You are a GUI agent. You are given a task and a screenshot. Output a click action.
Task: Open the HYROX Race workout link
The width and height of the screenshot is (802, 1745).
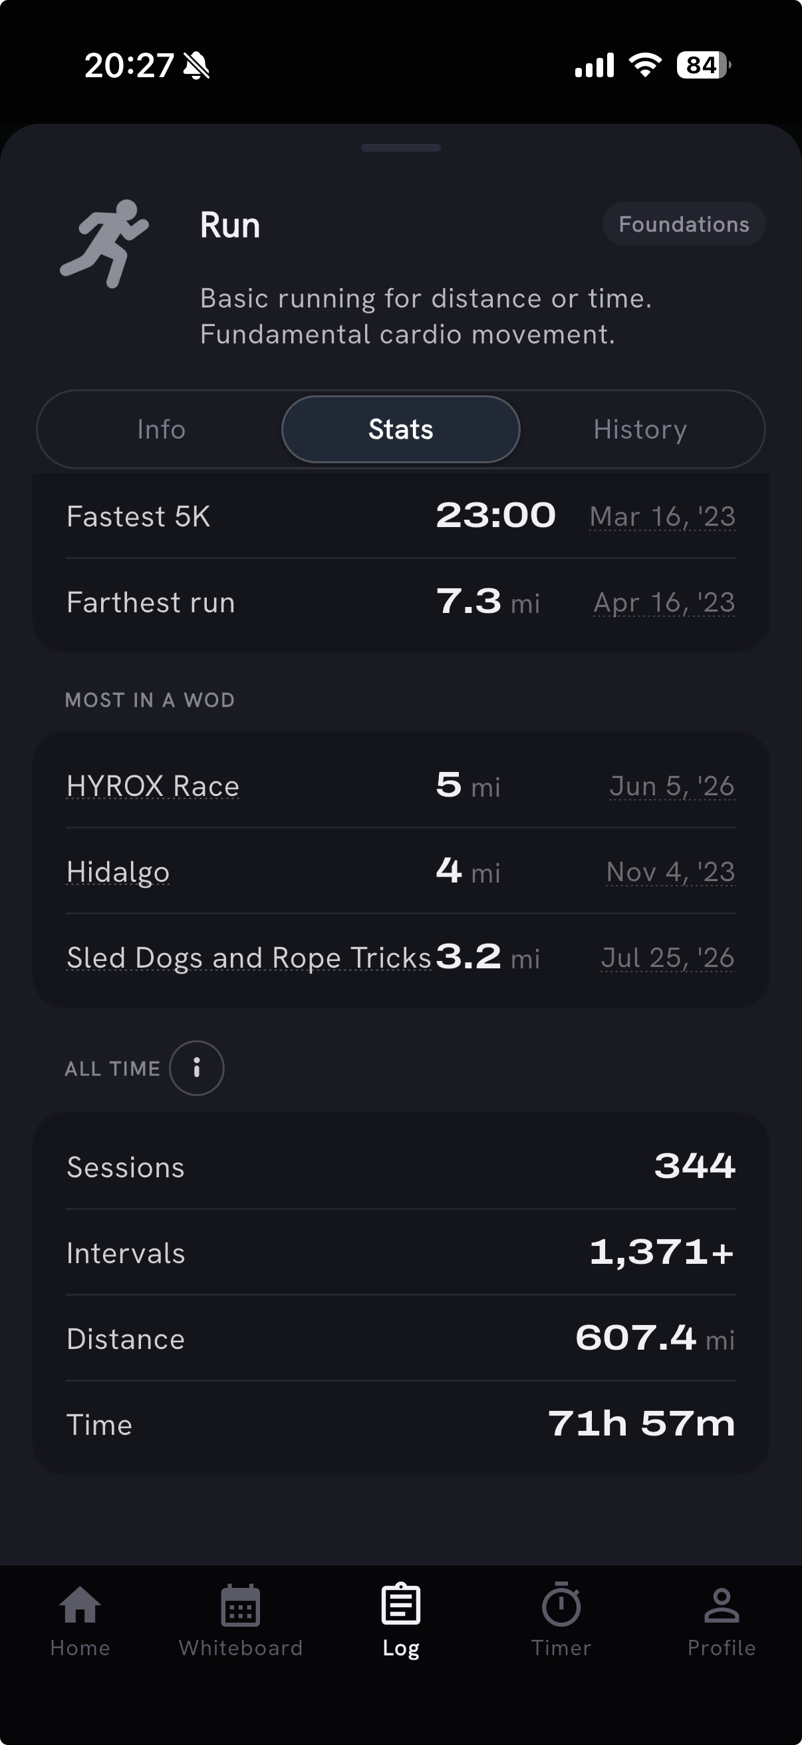pos(153,786)
